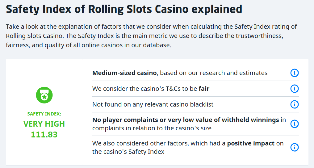Click the "Safety Index of Rolling Slots Casino explained" heading
This screenshot has width=314, height=168.
[124, 9]
